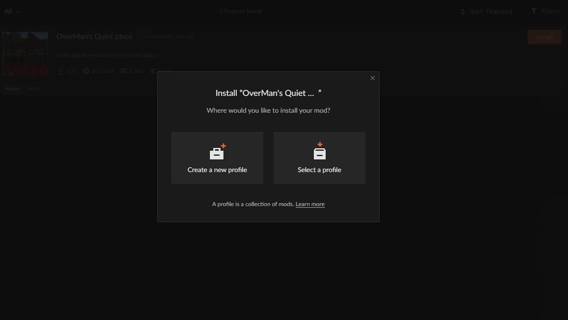
Task: Click the 'Adds deadly monsters' mod description
Action: pyautogui.click(x=107, y=55)
